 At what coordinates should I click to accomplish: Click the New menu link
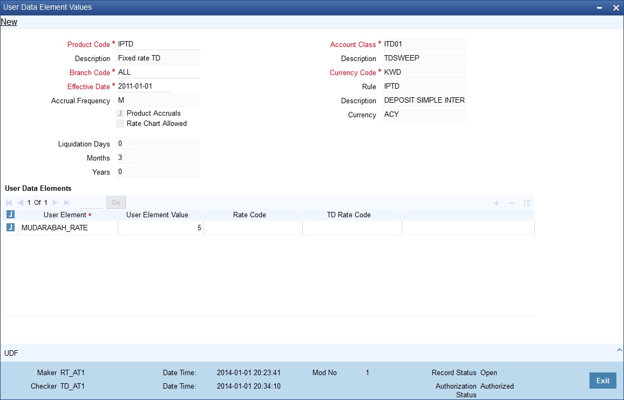[x=9, y=22]
